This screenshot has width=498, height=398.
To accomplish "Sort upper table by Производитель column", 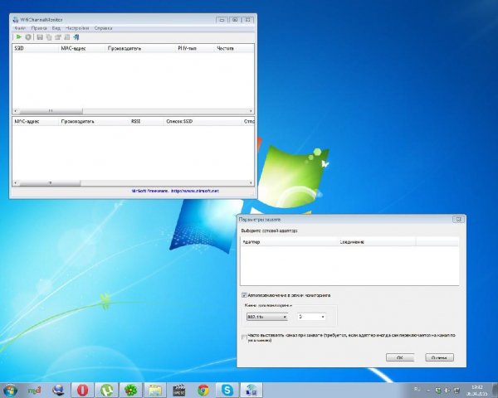I will pos(141,48).
